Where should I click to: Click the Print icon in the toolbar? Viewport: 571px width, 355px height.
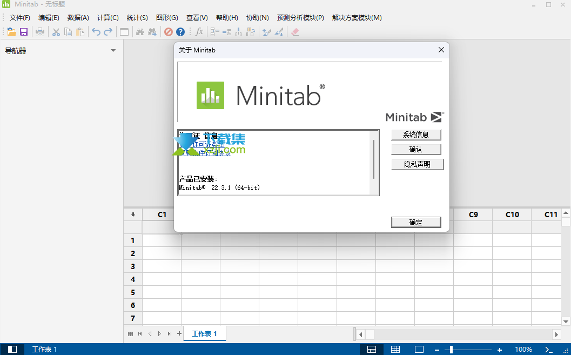click(x=39, y=32)
